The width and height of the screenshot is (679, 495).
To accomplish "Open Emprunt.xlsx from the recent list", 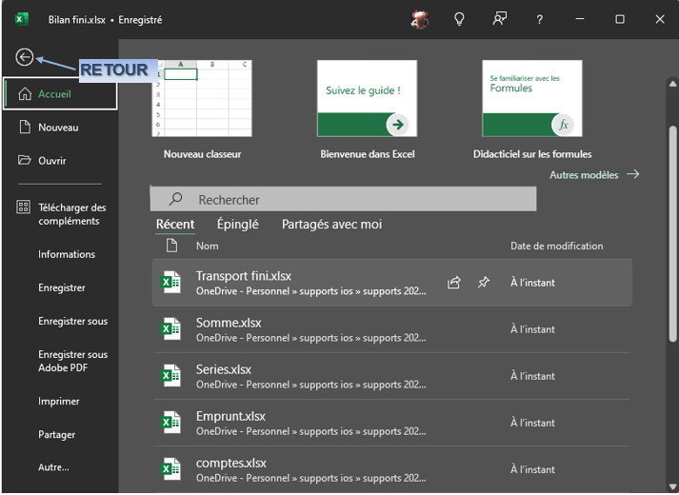I will (x=392, y=423).
